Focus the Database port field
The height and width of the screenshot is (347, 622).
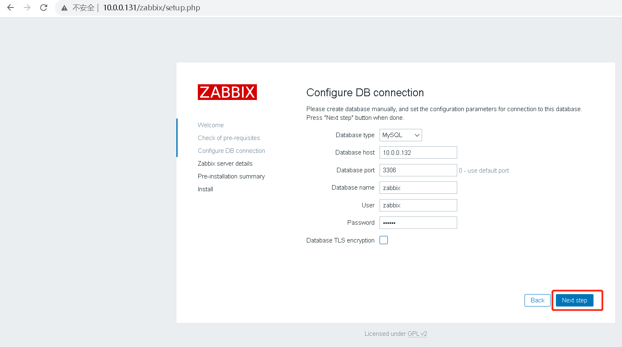(x=418, y=170)
